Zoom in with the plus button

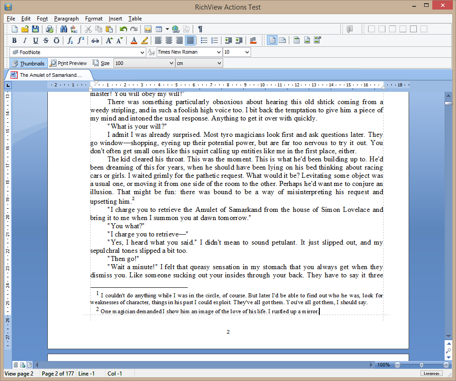[446, 365]
